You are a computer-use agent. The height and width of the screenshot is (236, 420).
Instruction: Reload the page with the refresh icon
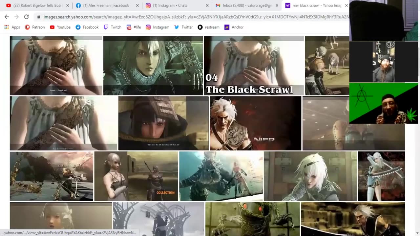[27, 17]
